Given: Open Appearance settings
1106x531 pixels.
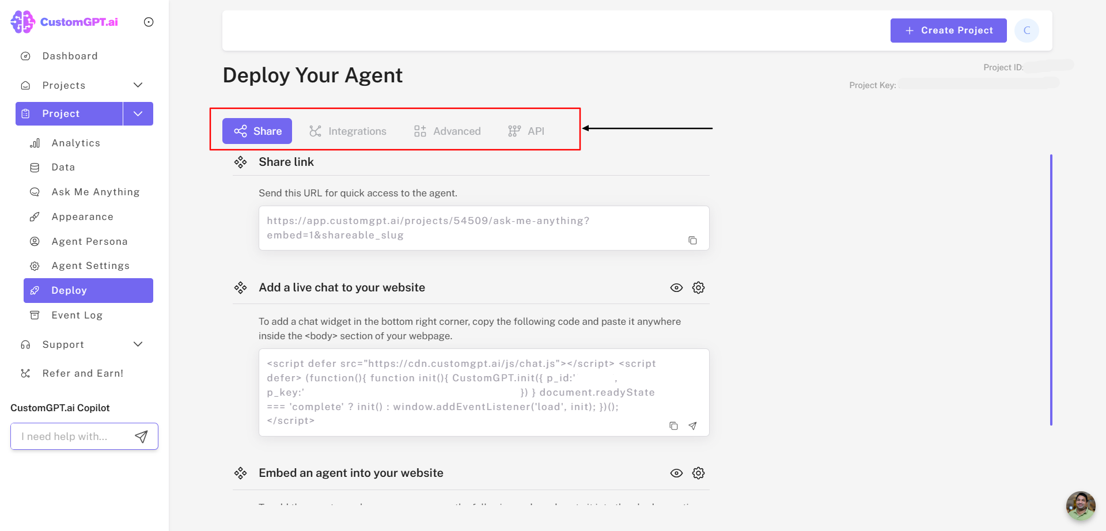Looking at the screenshot, I should pyautogui.click(x=82, y=217).
